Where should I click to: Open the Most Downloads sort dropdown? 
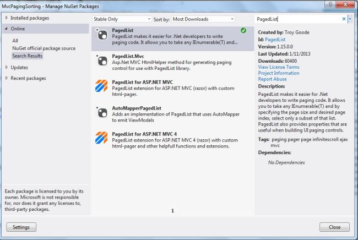203,19
